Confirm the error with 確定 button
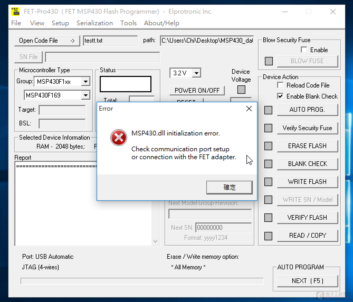The height and width of the screenshot is (302, 353). (229, 187)
